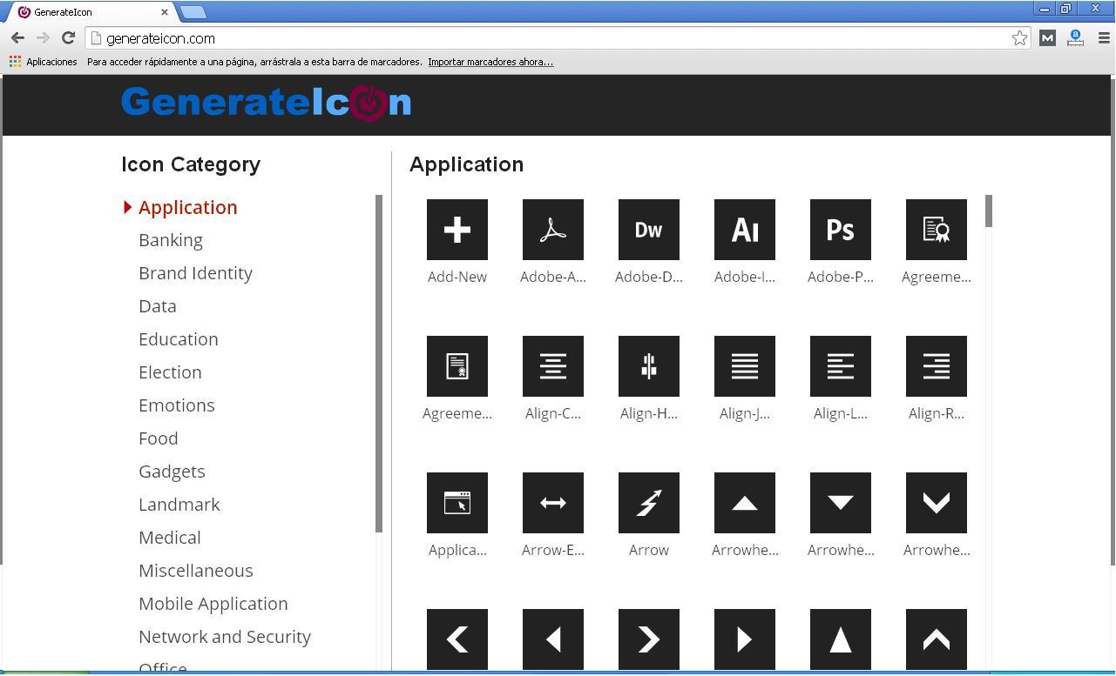Select the Align-Center icon

553,366
